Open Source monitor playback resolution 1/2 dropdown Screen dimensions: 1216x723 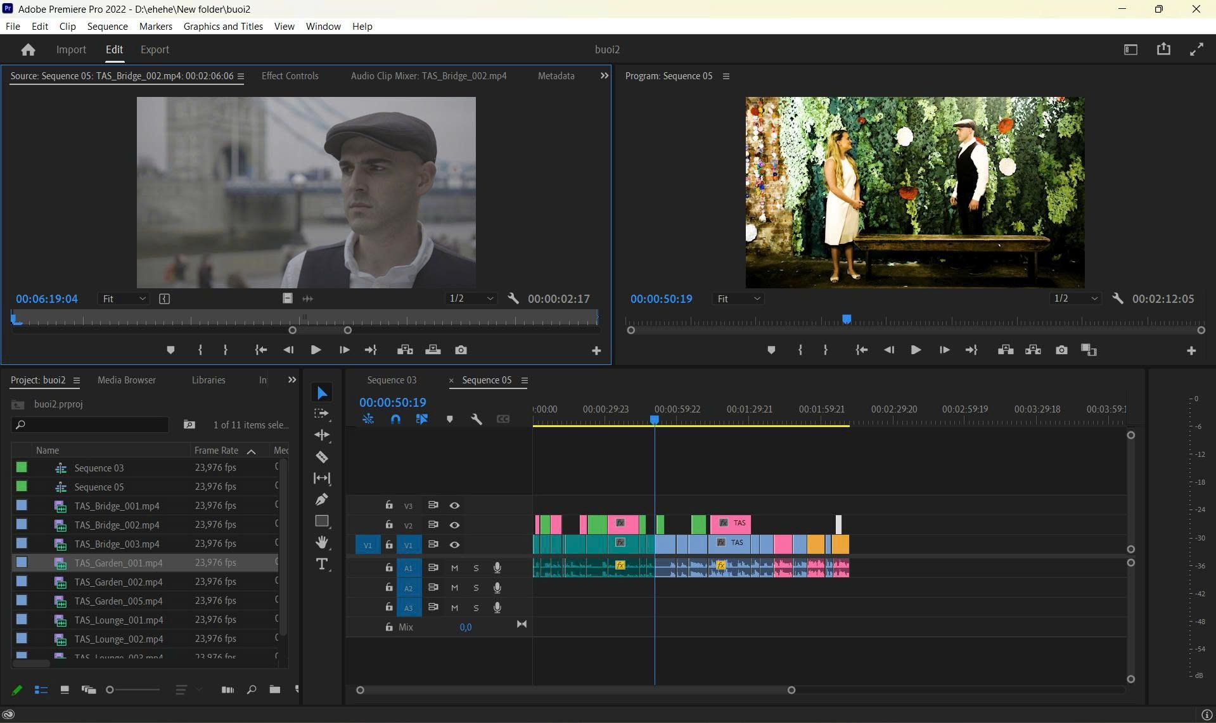point(471,298)
